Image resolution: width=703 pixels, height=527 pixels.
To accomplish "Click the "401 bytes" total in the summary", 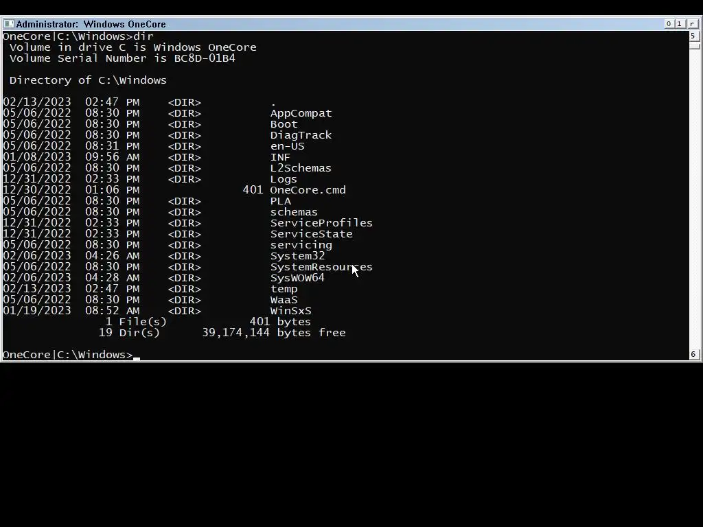I will click(280, 322).
